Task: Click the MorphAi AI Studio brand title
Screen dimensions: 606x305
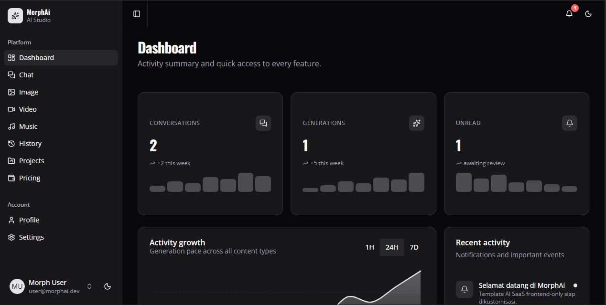Action: click(x=39, y=16)
